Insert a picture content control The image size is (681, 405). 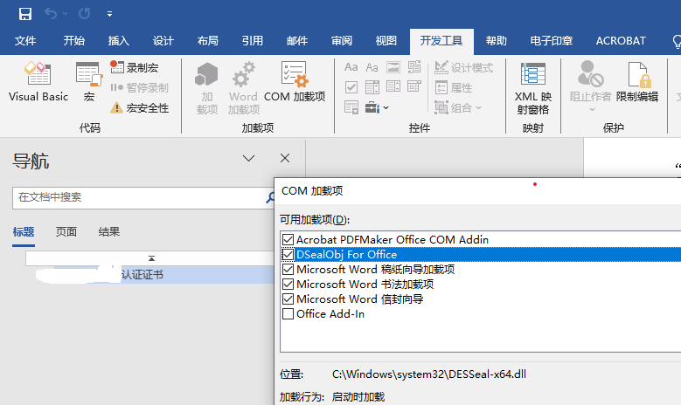[393, 67]
